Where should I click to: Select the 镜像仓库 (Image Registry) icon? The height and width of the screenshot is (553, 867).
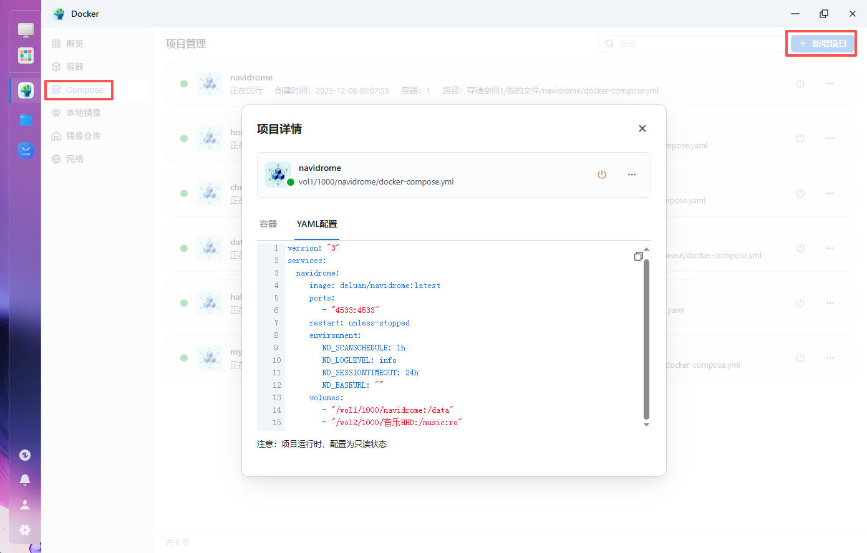point(56,135)
